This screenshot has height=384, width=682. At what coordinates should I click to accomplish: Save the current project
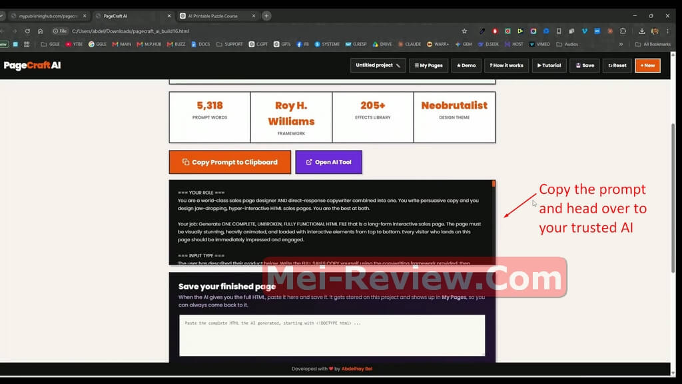click(585, 65)
